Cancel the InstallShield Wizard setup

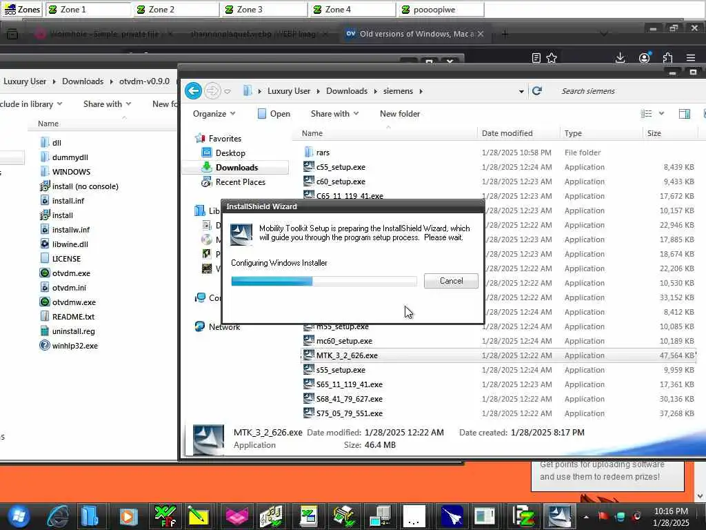pyautogui.click(x=451, y=281)
